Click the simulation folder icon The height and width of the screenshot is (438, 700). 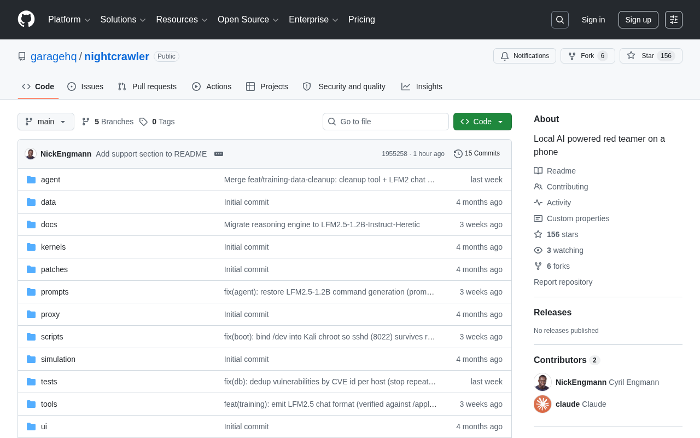31,359
